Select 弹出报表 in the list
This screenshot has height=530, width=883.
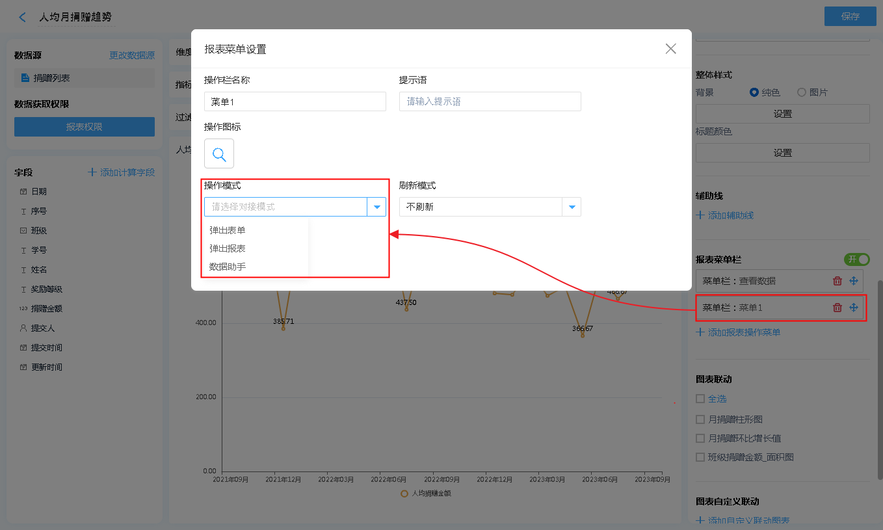point(228,248)
